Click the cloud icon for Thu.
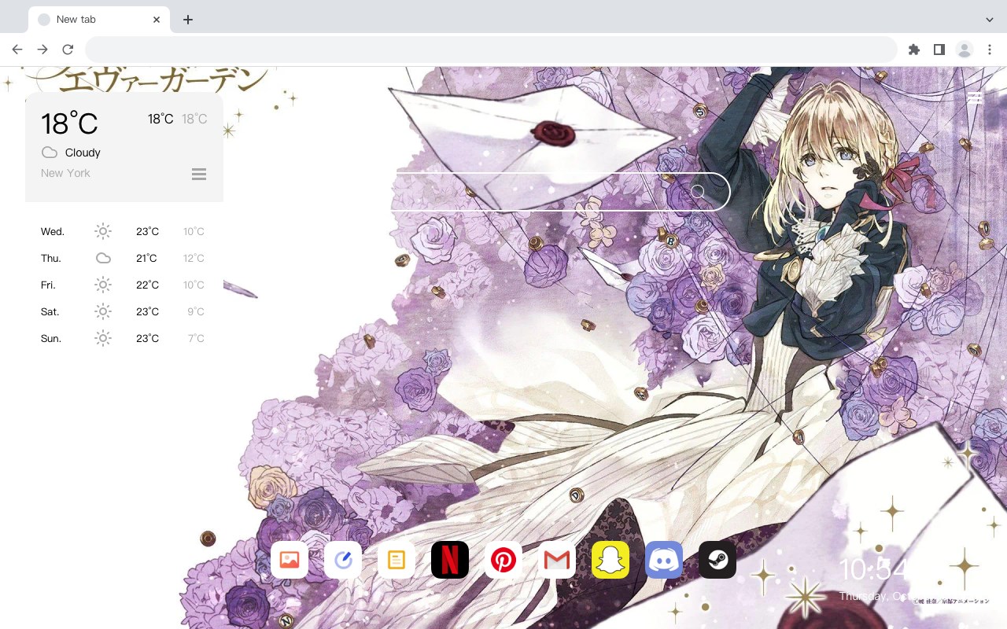The width and height of the screenshot is (1007, 629). coord(103,258)
